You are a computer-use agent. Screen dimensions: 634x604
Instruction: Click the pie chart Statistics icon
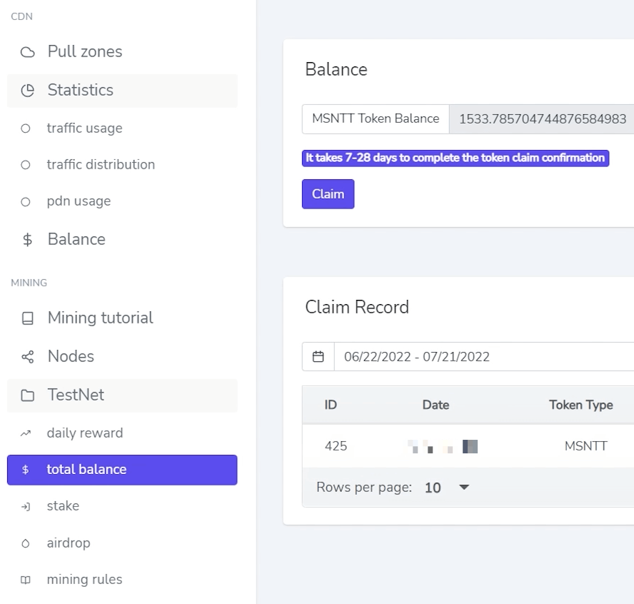click(28, 91)
